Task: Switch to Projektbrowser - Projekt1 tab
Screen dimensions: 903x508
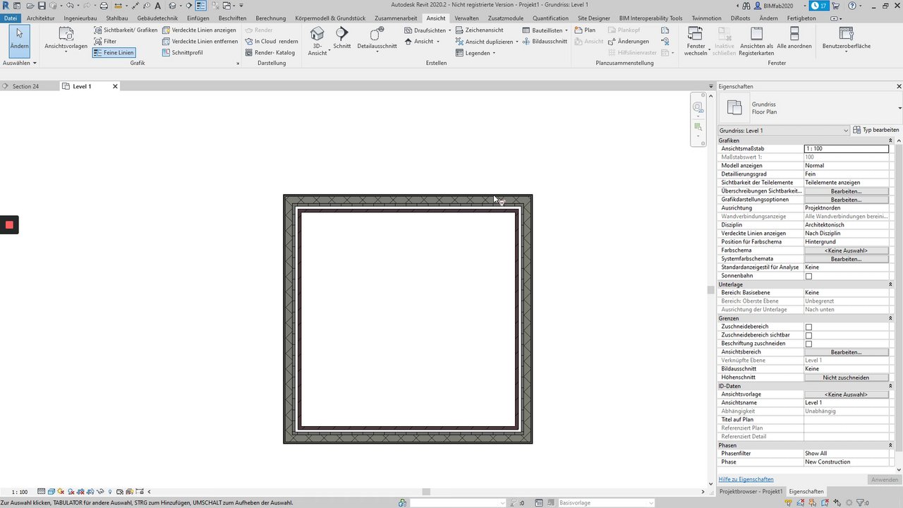Action: pos(751,491)
